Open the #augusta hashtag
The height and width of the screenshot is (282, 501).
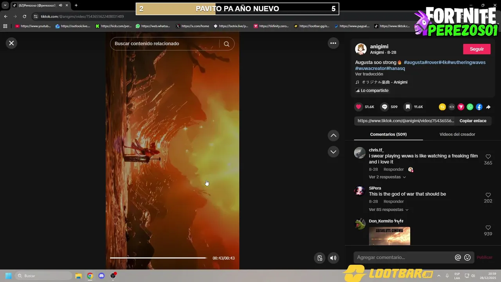(x=414, y=62)
